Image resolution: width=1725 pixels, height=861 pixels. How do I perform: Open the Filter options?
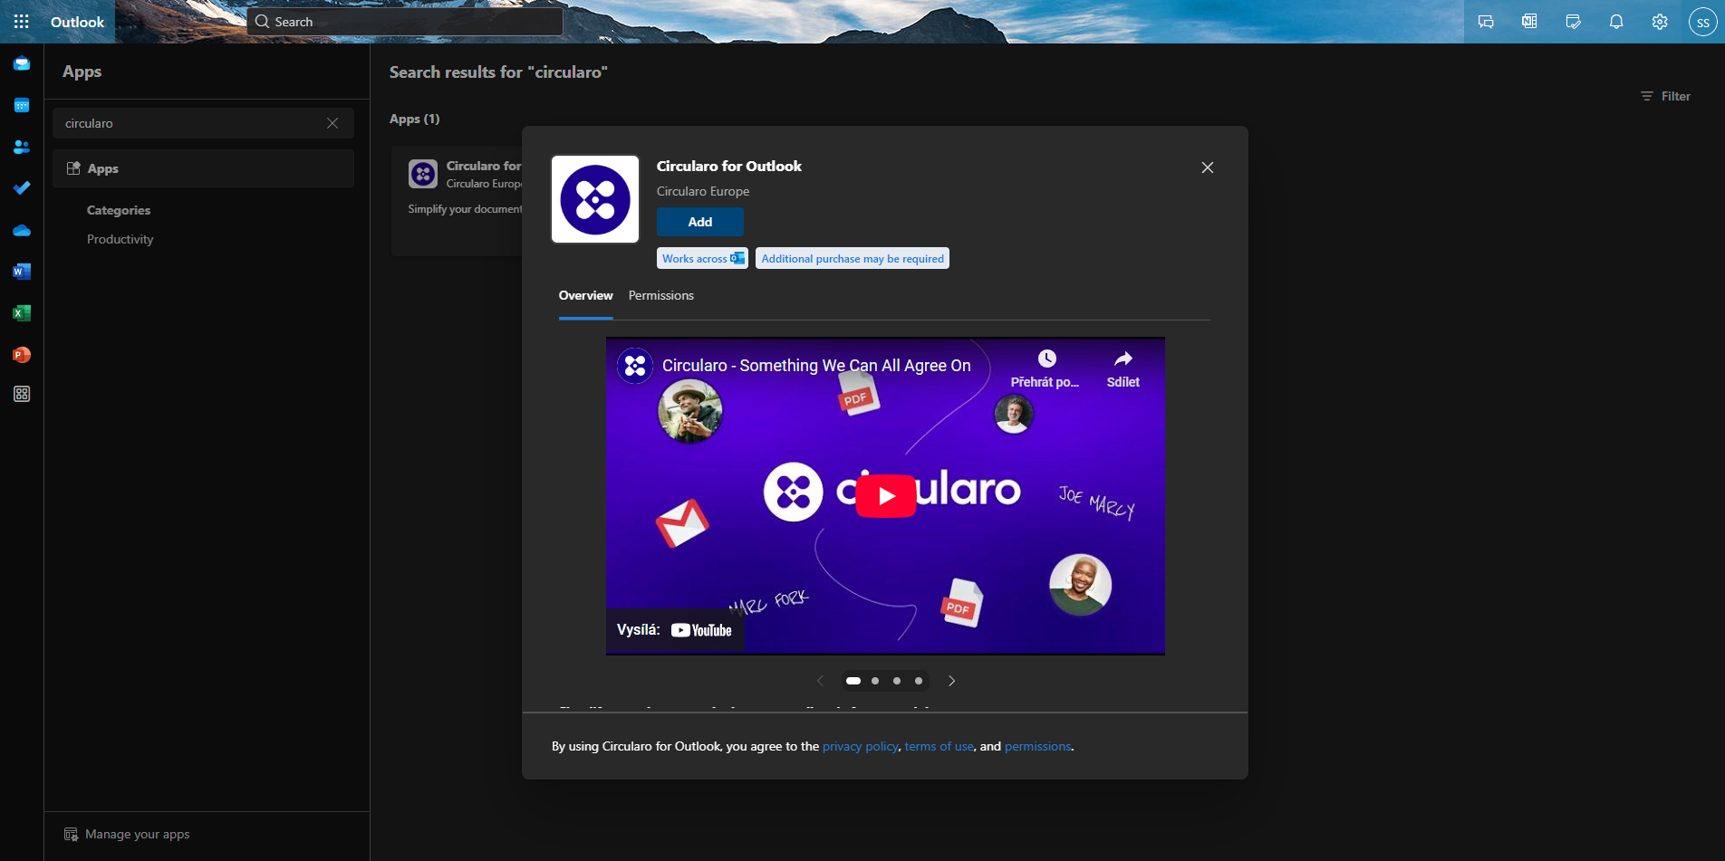point(1665,96)
